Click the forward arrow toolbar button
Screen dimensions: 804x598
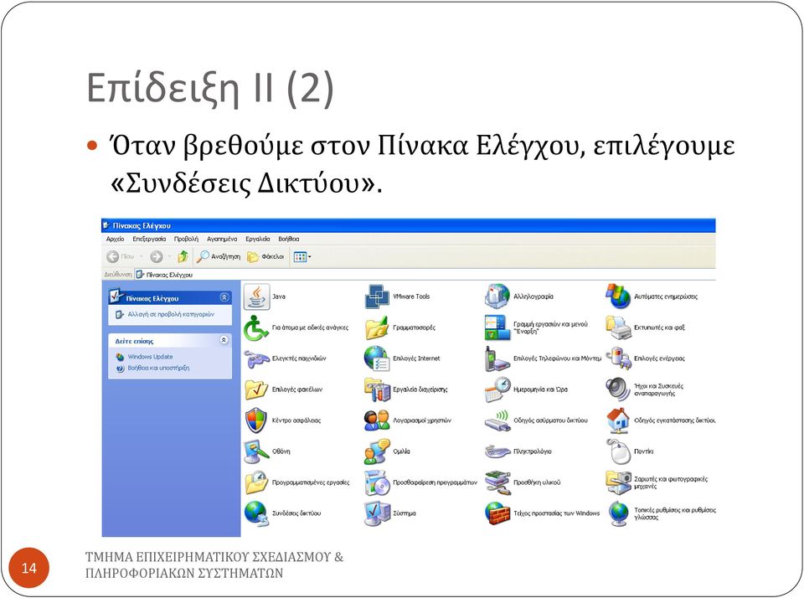coord(157,256)
